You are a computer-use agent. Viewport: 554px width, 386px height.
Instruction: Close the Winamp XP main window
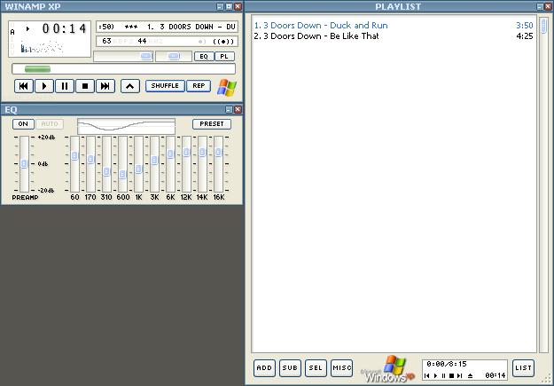pyautogui.click(x=238, y=6)
